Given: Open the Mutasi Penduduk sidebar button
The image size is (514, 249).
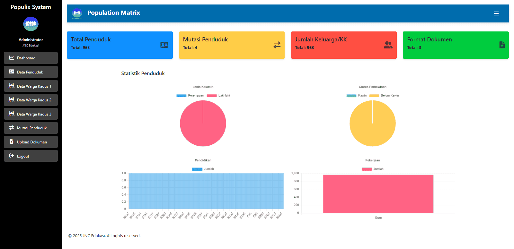Looking at the screenshot, I should pos(31,128).
